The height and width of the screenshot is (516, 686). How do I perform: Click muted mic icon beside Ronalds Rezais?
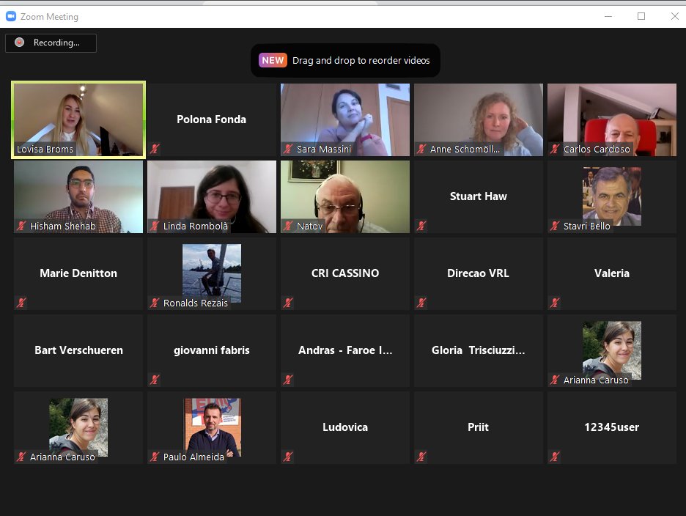pyautogui.click(x=155, y=303)
